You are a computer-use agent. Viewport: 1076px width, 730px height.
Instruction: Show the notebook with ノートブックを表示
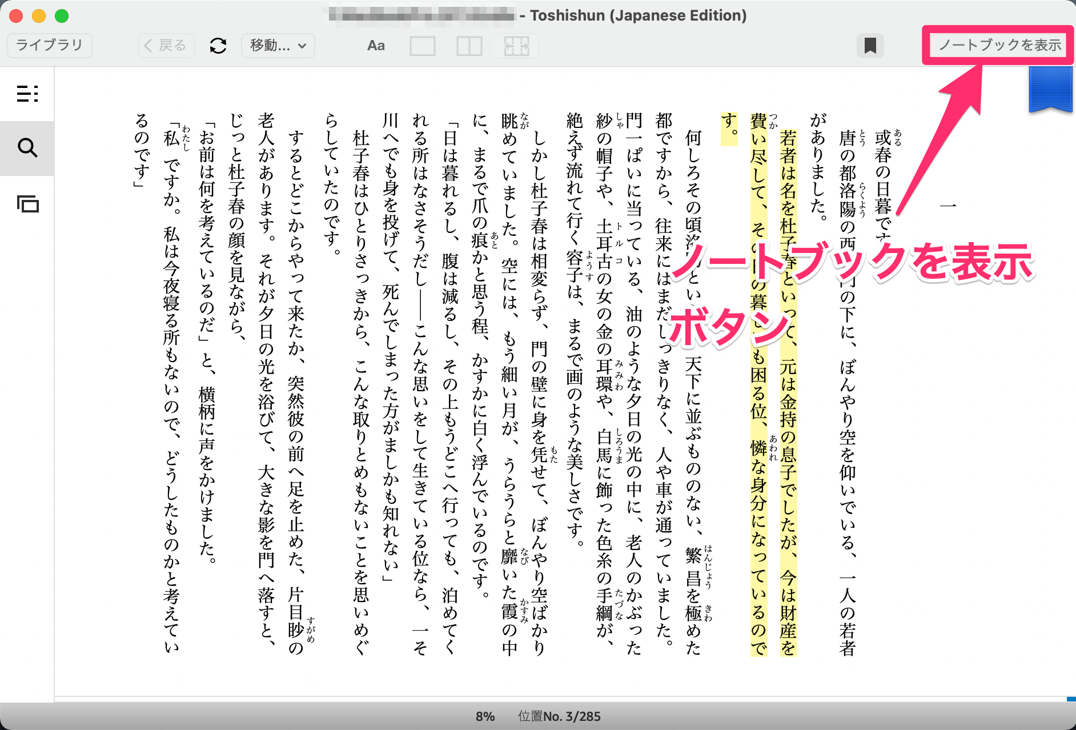[999, 45]
